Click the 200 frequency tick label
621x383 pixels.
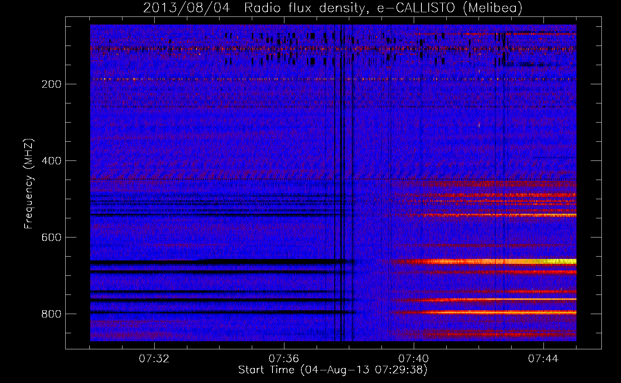click(51, 84)
